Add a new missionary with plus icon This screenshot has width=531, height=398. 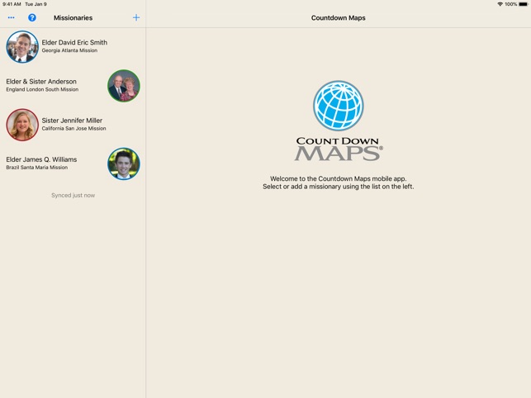[x=136, y=17]
